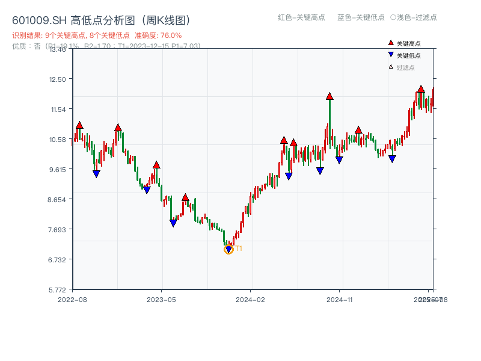The image size is (481, 361).
Task: Click the 关键高点 legend label
Action: tap(409, 43)
